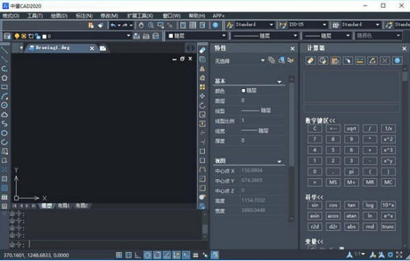Click the pi calculator button
This screenshot has height=261, width=410.
351,171
